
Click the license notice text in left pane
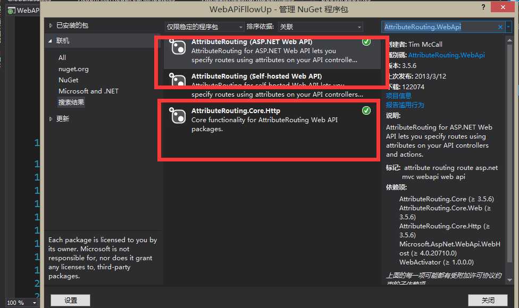pyautogui.click(x=103, y=258)
